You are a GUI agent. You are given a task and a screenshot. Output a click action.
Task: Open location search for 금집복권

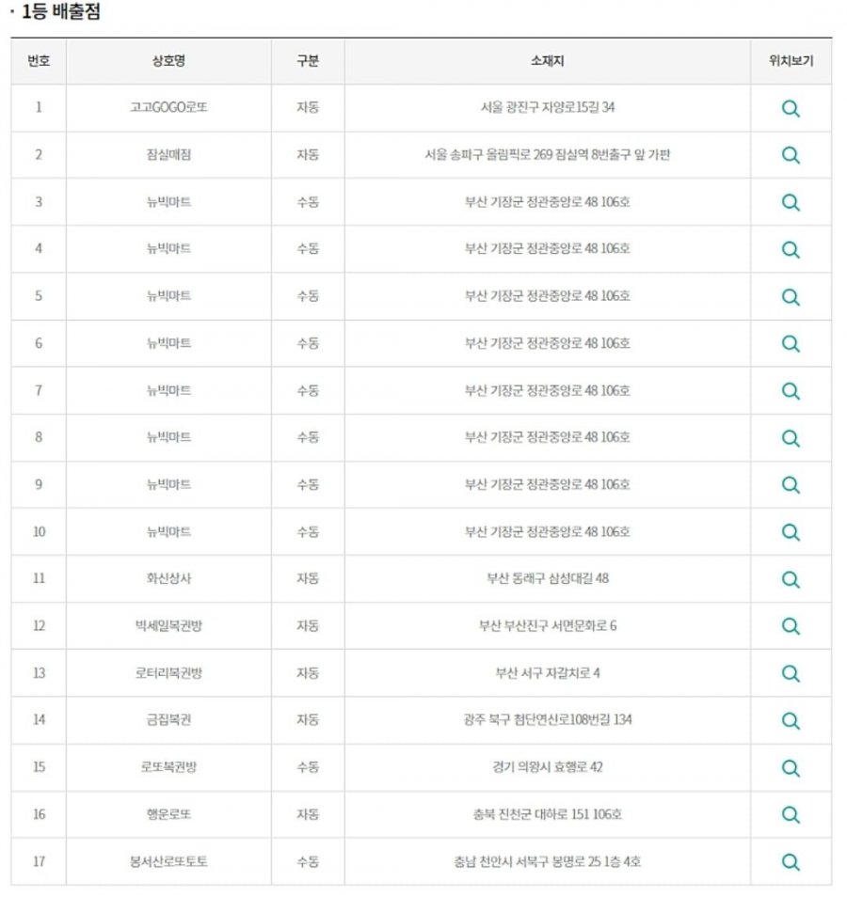pos(791,720)
